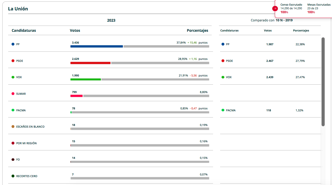Select the Porcentajes header in 2023 table
The height and width of the screenshot is (185, 332).
tap(197, 30)
